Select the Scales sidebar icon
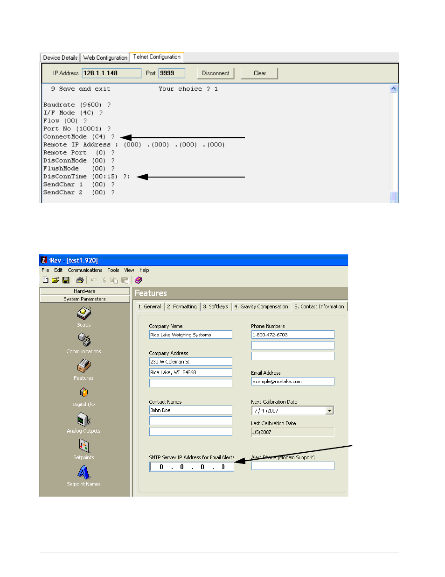Screen dimensions: 445x577 84,313
